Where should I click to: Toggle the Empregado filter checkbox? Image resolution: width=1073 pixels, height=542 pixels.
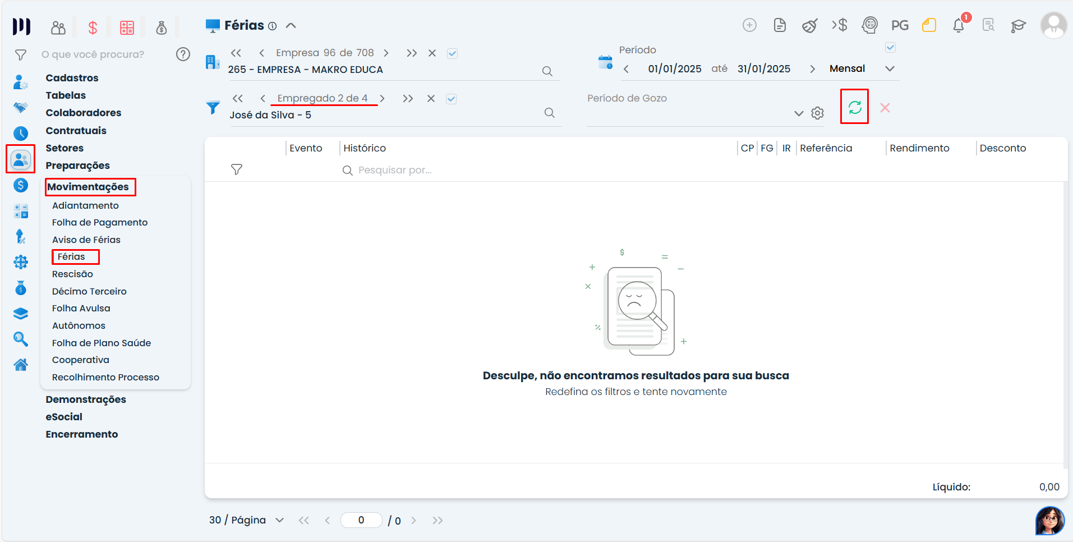pyautogui.click(x=451, y=99)
